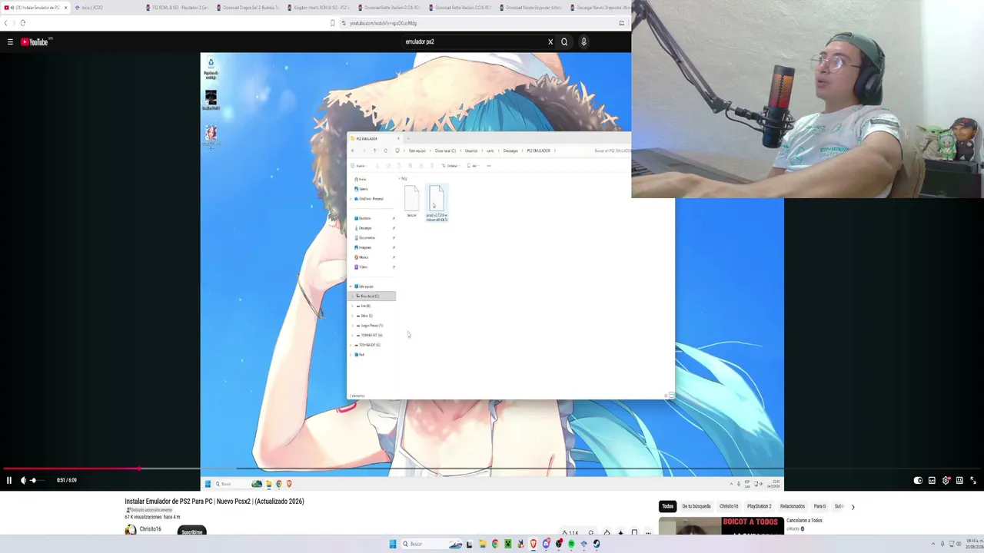Image resolution: width=984 pixels, height=553 pixels.
Task: Start voice search with the microphone
Action: [x=583, y=42]
